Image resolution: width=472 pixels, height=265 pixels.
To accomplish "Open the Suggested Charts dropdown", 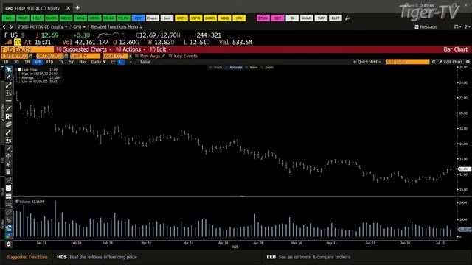I will tap(84, 49).
